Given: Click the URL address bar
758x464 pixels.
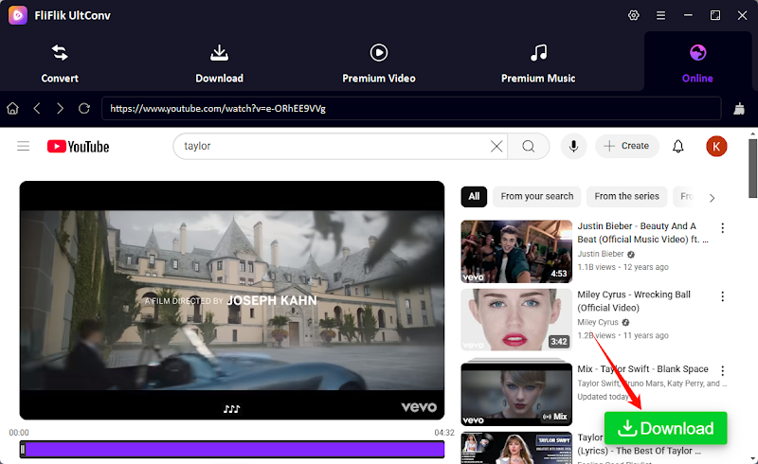Looking at the screenshot, I should [411, 108].
